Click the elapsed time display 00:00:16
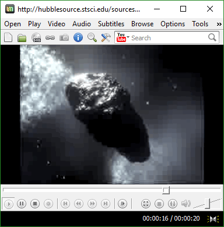The height and width of the screenshot is (227, 224). pyautogui.click(x=156, y=218)
